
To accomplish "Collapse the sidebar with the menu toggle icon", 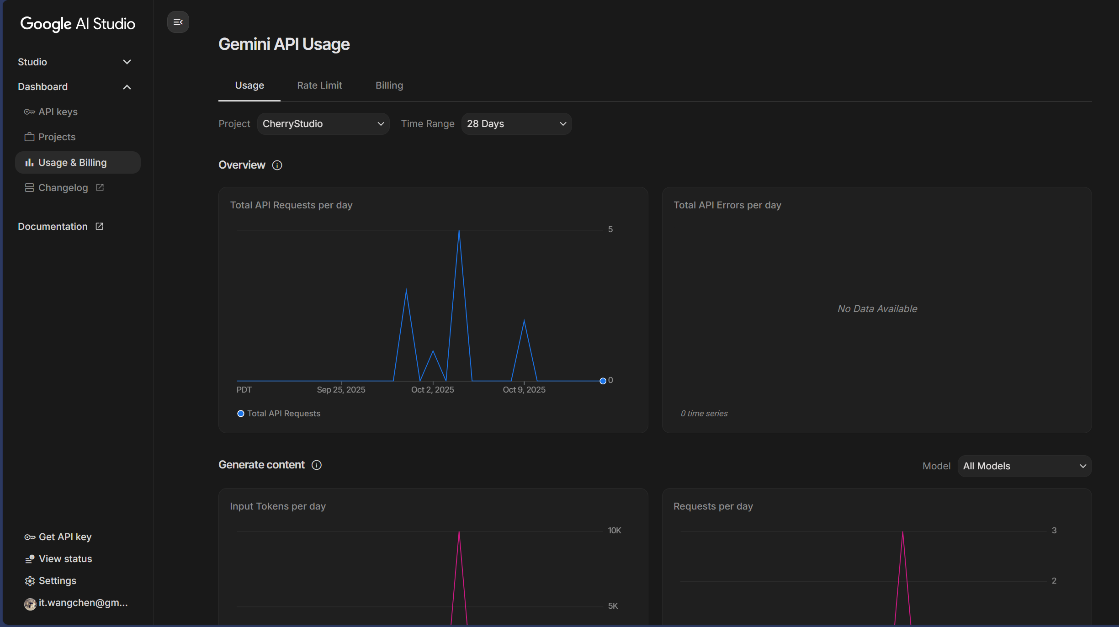I will pos(178,22).
